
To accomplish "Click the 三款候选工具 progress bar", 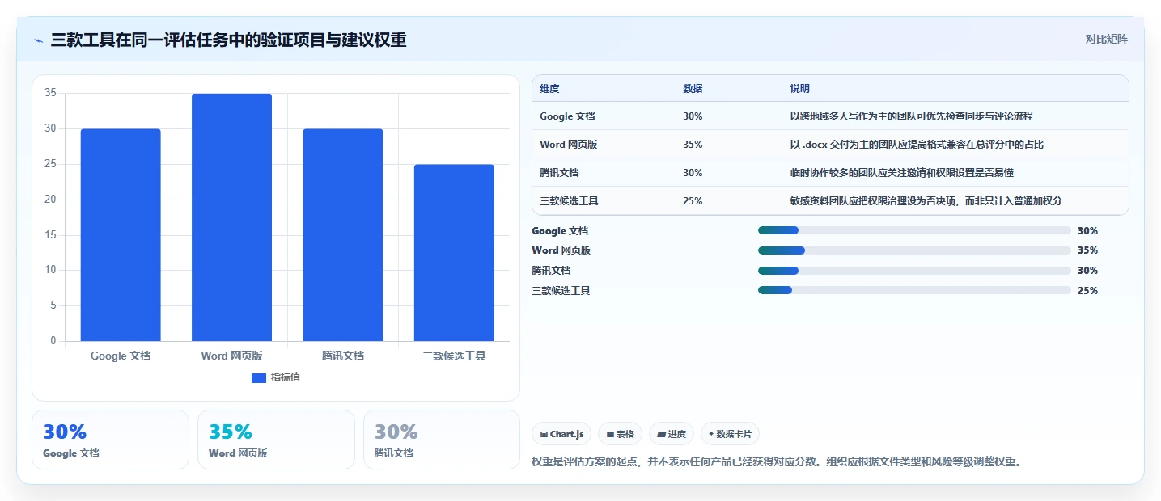I will [914, 290].
